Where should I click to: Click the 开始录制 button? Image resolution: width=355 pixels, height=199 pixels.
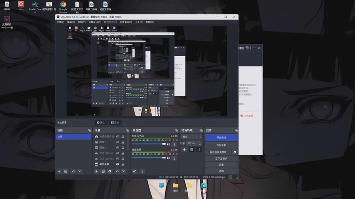point(221,145)
